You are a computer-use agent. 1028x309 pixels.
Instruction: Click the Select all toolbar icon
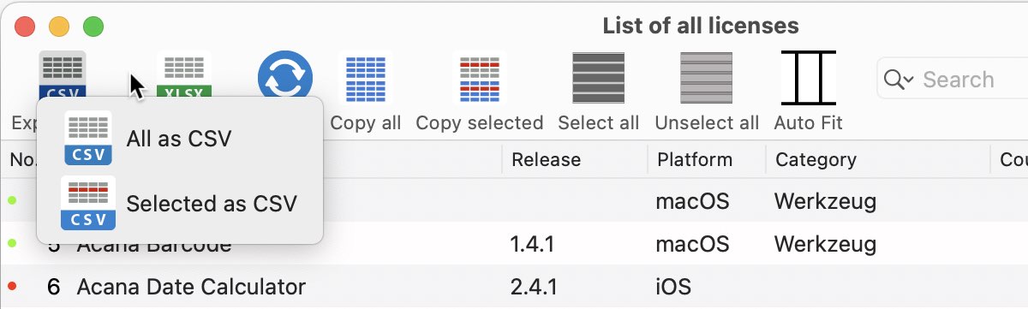coord(598,78)
